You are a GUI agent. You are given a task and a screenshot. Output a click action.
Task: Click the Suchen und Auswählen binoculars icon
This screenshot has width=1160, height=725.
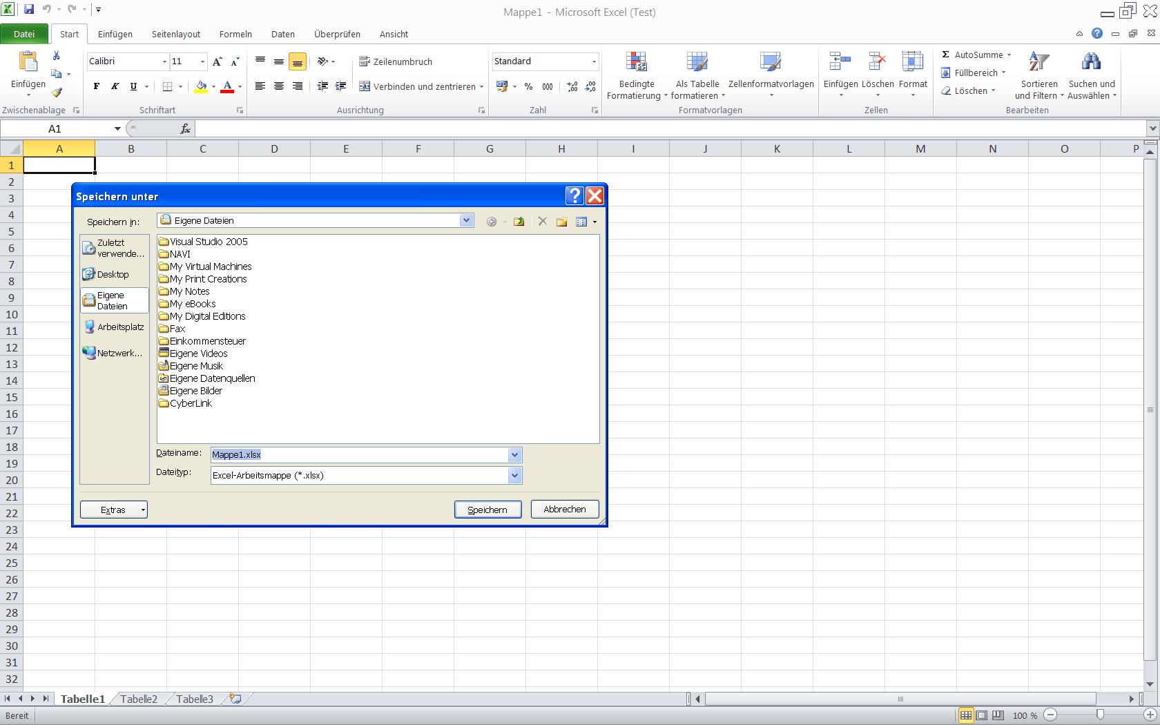tap(1091, 62)
